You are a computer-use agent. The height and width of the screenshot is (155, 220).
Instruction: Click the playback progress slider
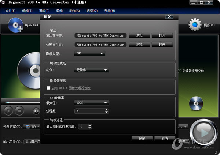coord(22,103)
